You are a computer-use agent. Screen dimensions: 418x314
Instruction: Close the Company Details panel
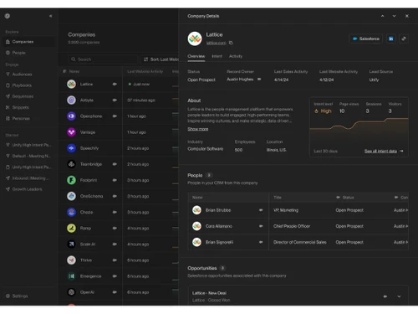tap(407, 16)
